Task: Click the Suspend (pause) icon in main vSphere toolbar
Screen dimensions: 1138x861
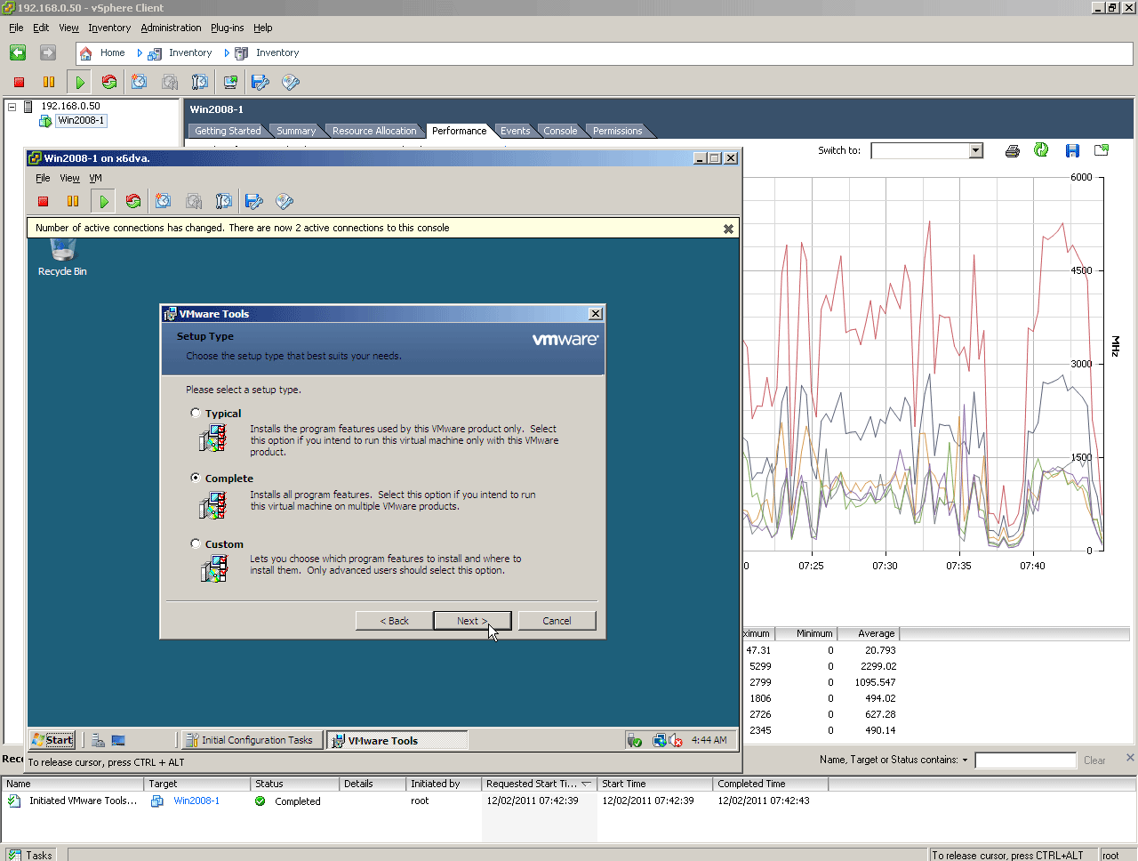Action: [x=49, y=82]
